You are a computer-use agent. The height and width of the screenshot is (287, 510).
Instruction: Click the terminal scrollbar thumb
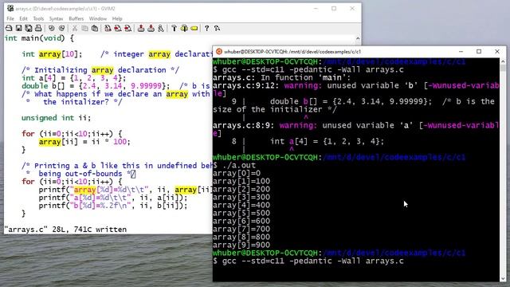click(503, 68)
